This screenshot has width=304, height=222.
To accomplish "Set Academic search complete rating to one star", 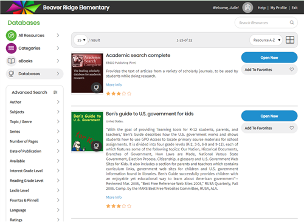I will (x=108, y=93).
